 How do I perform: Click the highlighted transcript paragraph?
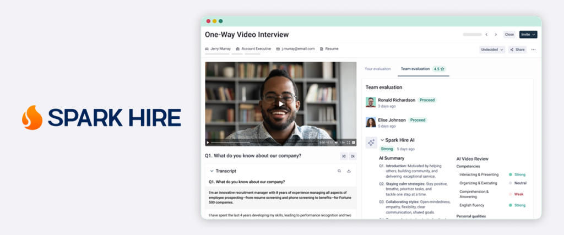281,198
